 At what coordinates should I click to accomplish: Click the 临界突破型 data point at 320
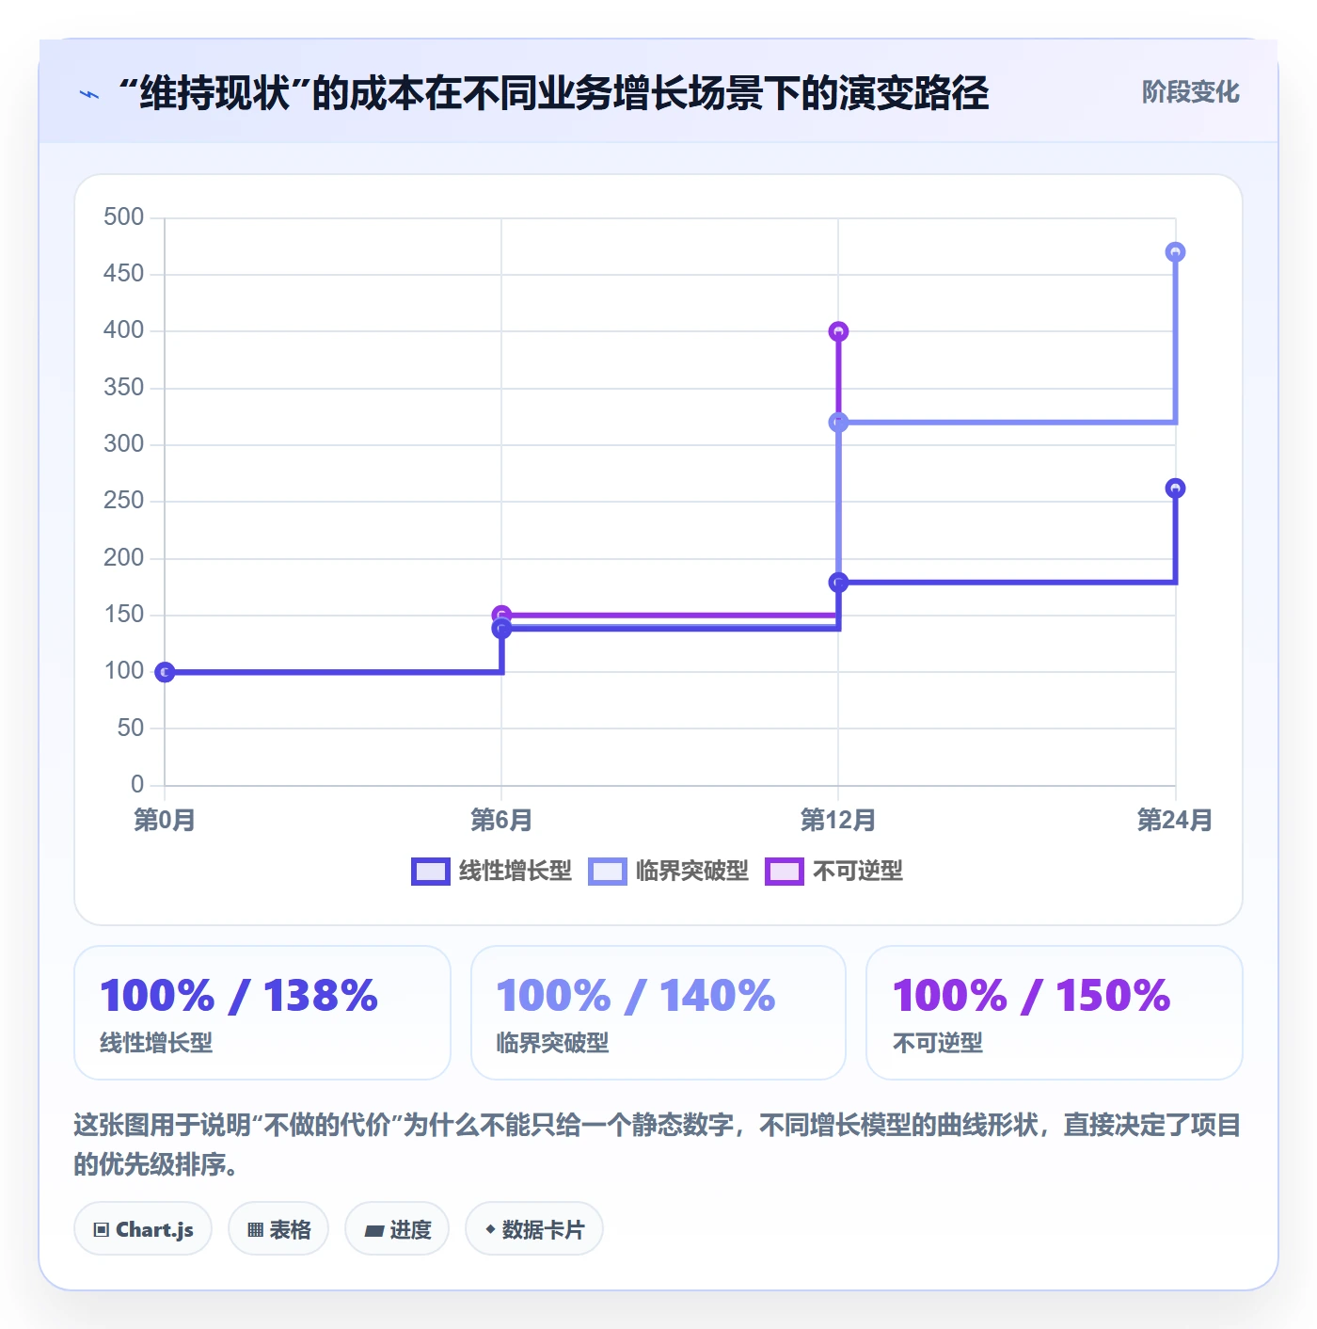coord(838,423)
